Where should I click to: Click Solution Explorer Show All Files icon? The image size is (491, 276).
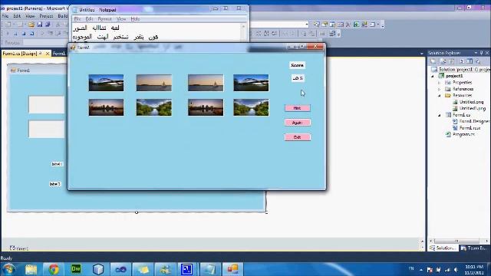[443, 61]
